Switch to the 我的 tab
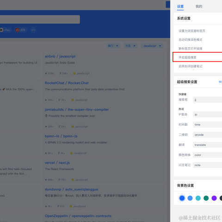This screenshot has height=222, width=222. [x=199, y=6]
